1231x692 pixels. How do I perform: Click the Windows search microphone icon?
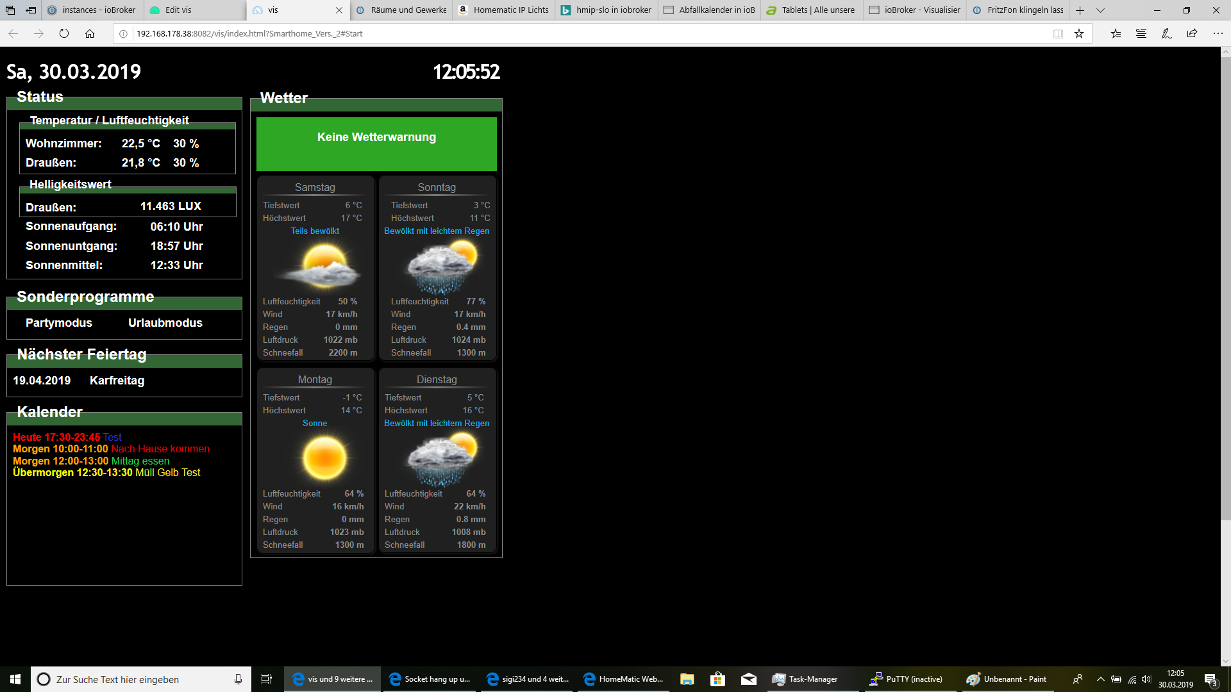pyautogui.click(x=238, y=679)
